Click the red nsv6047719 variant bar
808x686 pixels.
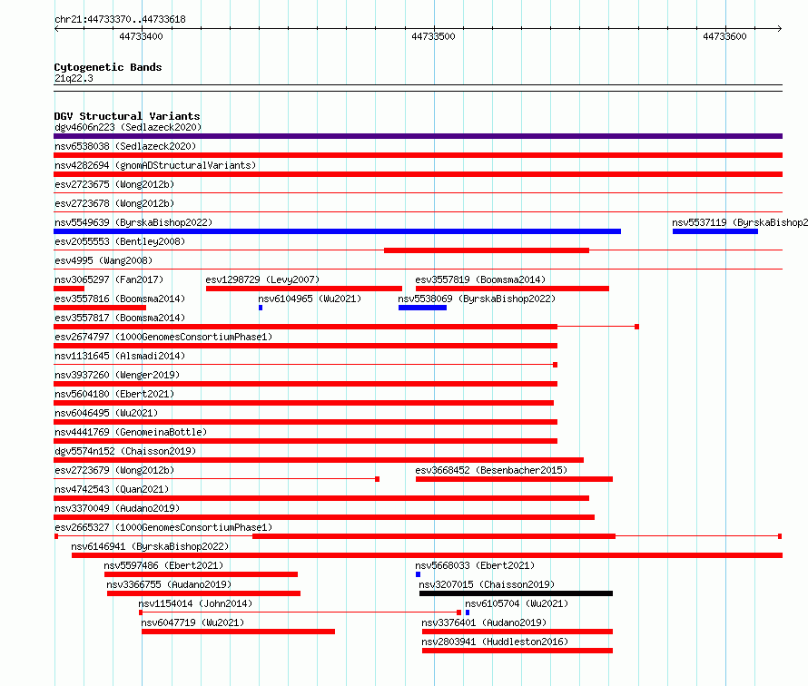[x=238, y=632]
